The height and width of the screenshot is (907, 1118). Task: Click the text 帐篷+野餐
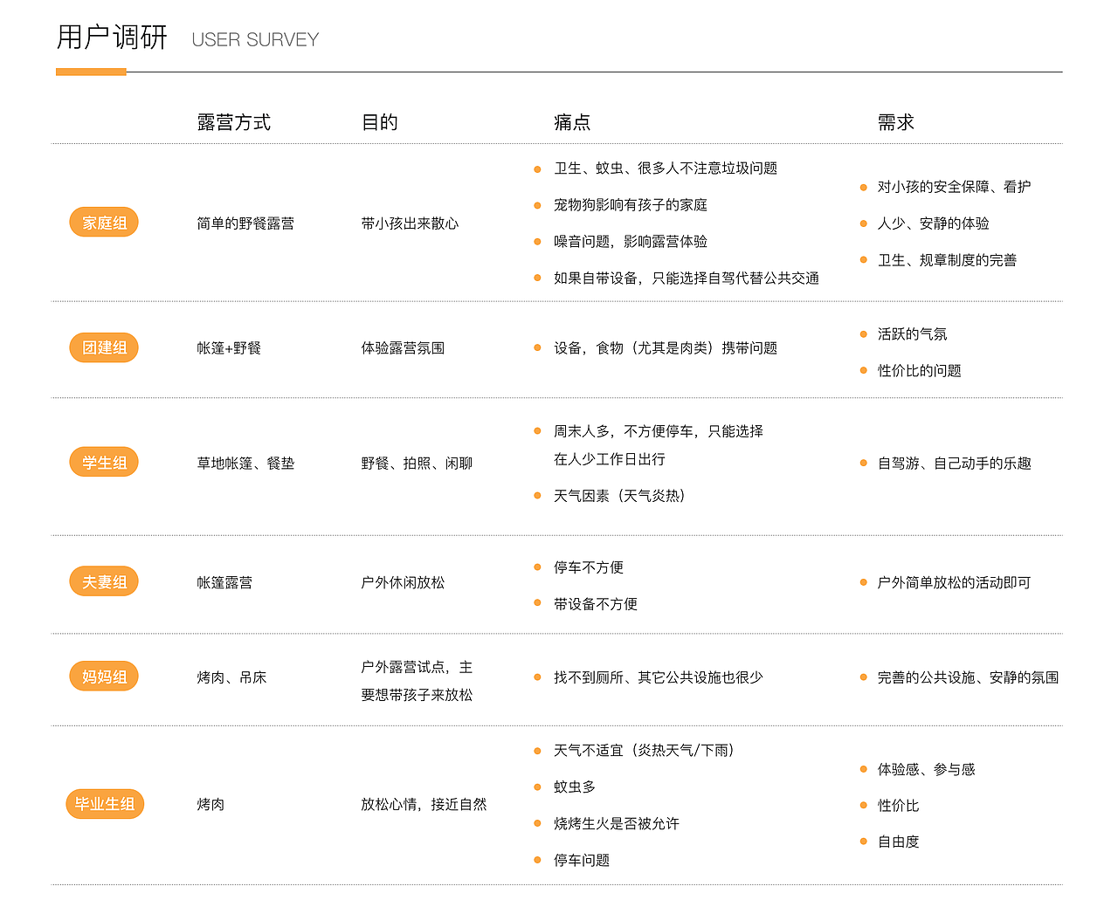point(229,348)
